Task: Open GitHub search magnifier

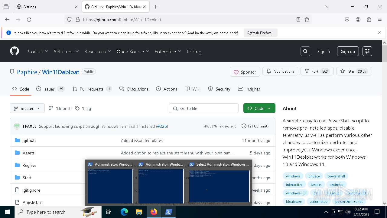Action: pyautogui.click(x=305, y=51)
